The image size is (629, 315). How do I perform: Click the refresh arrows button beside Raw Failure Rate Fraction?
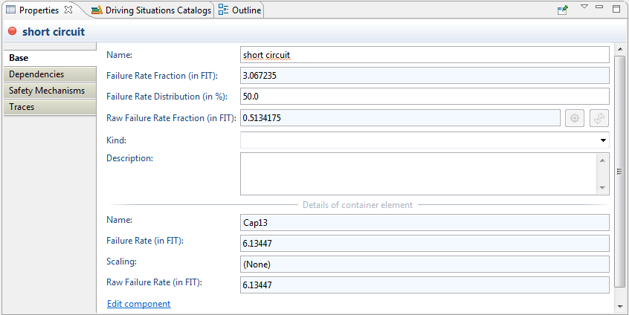pyautogui.click(x=599, y=118)
